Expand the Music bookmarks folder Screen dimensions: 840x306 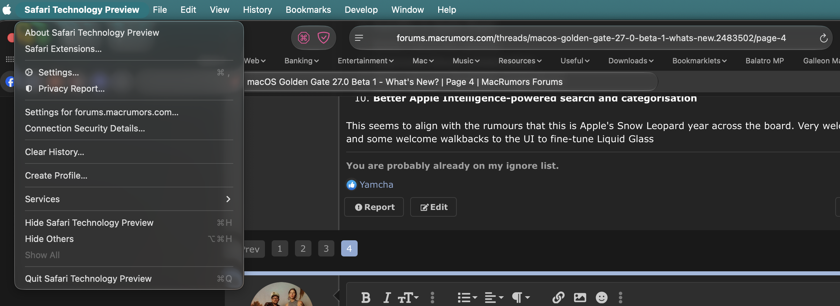(x=466, y=61)
